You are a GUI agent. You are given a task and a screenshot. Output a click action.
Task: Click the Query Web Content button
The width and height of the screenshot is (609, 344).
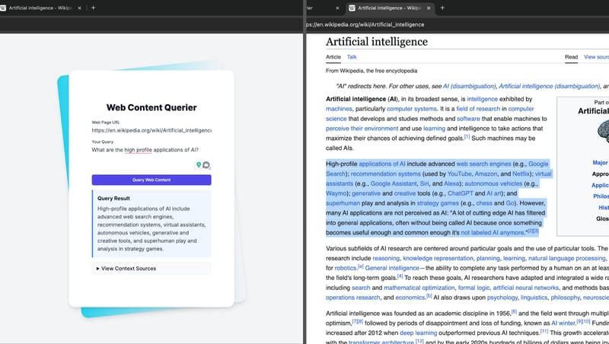pos(151,180)
